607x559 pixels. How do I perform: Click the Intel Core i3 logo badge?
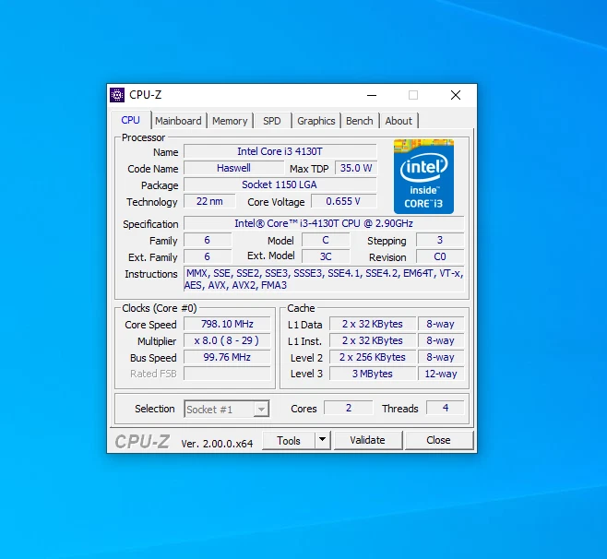tap(423, 176)
